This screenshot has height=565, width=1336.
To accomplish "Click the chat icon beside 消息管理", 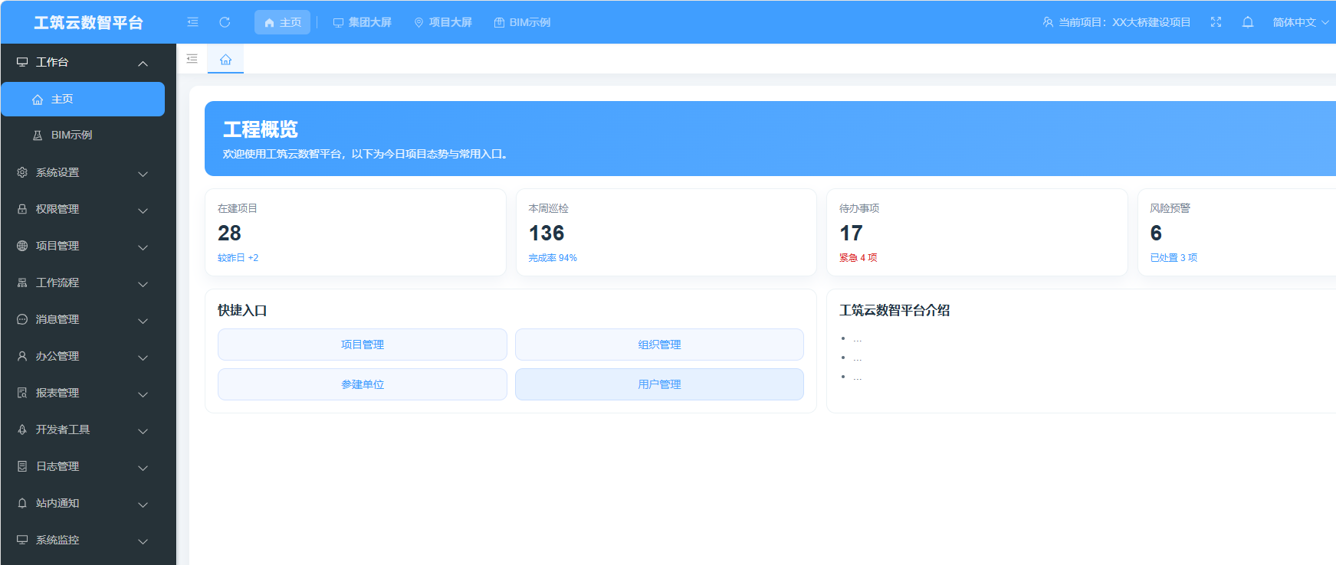I will point(22,319).
